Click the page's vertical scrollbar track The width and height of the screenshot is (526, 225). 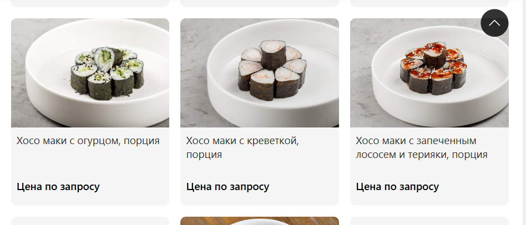tap(523, 113)
